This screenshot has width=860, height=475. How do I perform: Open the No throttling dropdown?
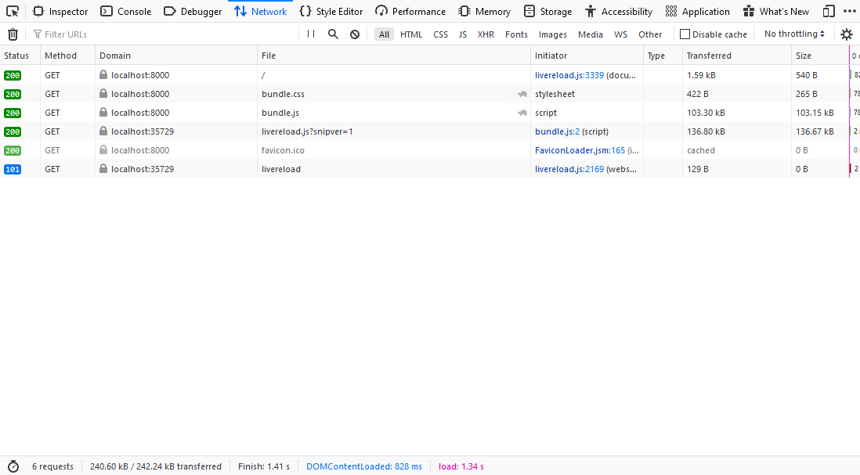tap(793, 34)
